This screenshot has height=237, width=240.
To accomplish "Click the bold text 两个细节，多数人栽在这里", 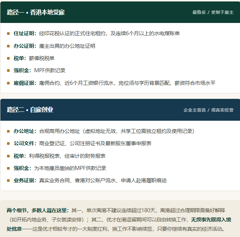I will click(37, 210).
